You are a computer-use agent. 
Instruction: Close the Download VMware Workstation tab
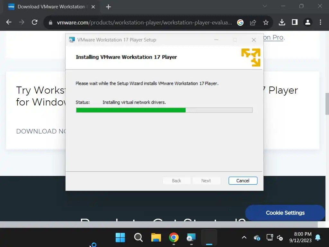point(93,7)
